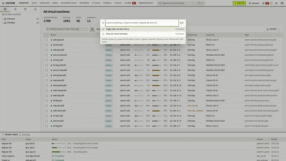
Task: Focus the command palette input field
Action: 142,23
